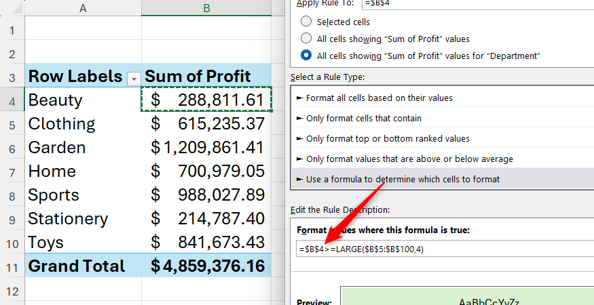Select the Toys cell
594x305 pixels.
point(83,242)
